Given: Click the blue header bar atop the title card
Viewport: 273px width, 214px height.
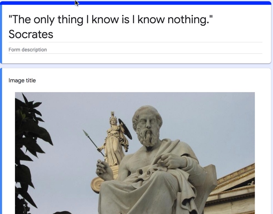Looking at the screenshot, I should (x=136, y=3).
